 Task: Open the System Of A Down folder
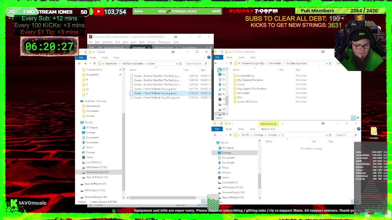point(247,102)
